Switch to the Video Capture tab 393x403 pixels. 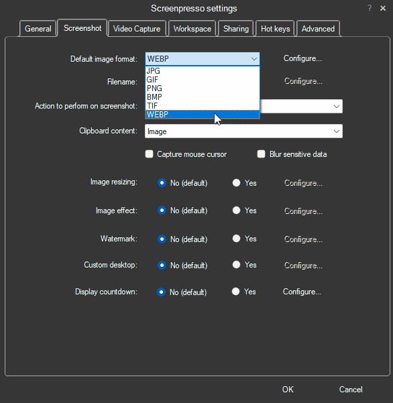tap(137, 29)
